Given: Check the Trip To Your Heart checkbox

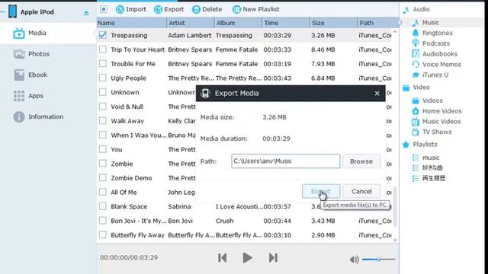Looking at the screenshot, I should (103, 49).
